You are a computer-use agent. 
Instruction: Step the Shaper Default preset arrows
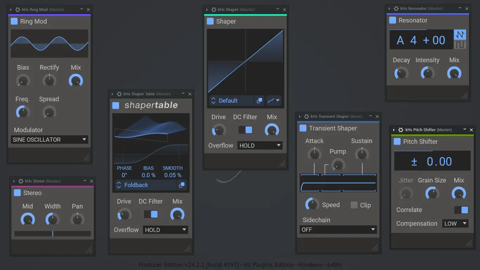[213, 101]
